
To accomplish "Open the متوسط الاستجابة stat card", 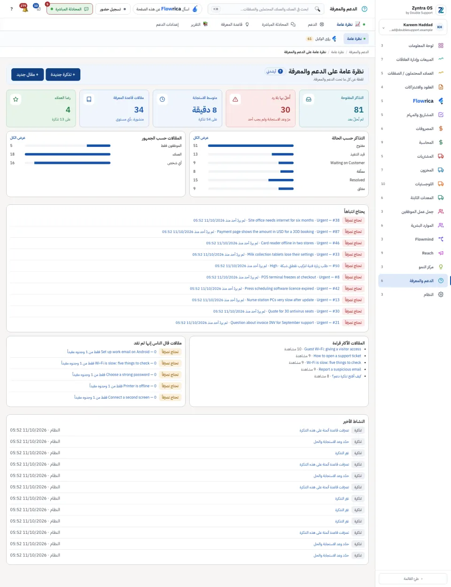I will [x=187, y=109].
